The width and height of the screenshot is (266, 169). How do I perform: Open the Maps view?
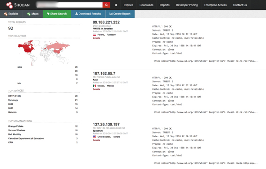coord(33,14)
